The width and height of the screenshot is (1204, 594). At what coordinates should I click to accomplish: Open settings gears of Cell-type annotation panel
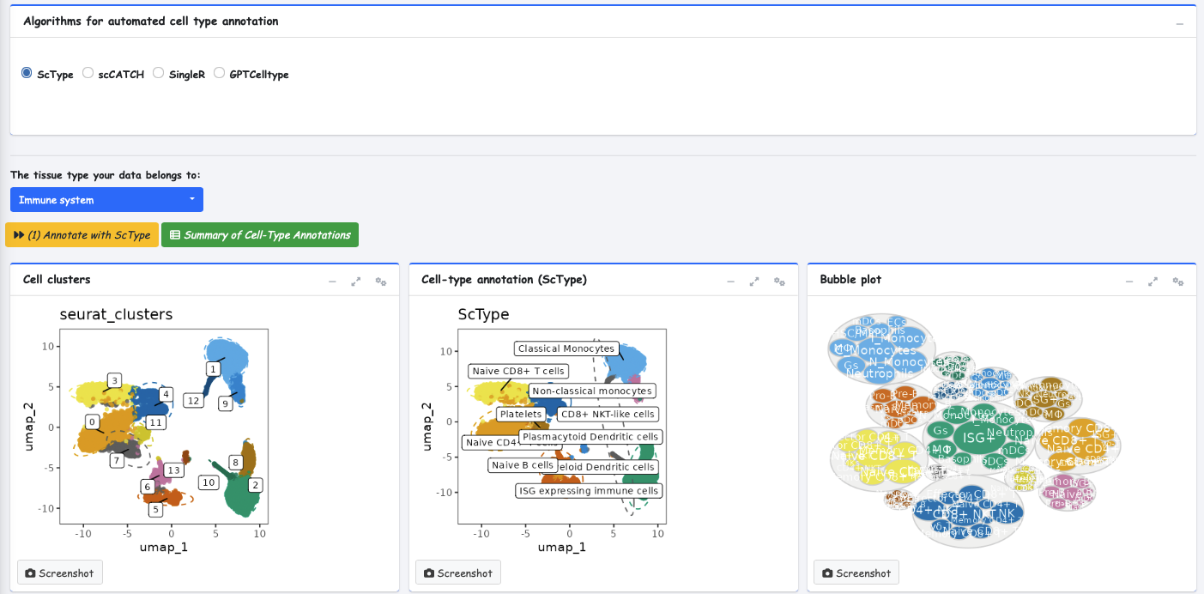tap(779, 281)
